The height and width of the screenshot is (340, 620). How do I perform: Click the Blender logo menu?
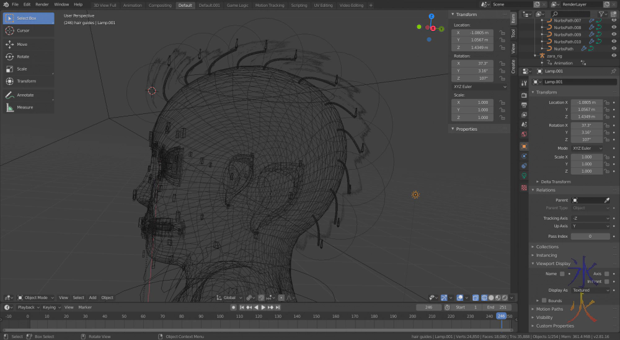click(x=6, y=4)
